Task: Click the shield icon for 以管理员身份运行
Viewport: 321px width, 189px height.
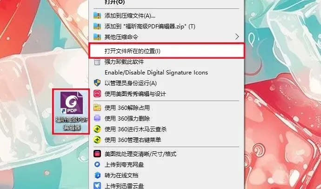Action: pos(97,83)
